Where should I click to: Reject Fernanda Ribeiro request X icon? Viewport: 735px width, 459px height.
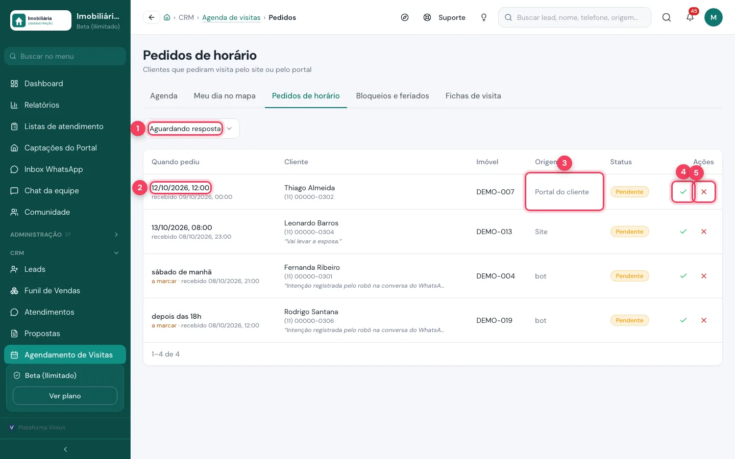click(704, 276)
